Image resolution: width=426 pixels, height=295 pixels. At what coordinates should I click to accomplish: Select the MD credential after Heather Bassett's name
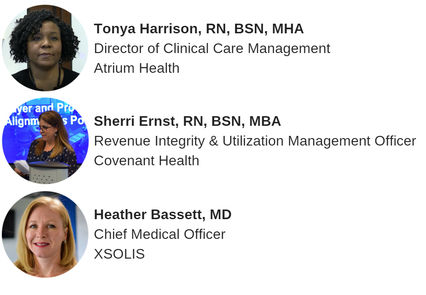[220, 215]
